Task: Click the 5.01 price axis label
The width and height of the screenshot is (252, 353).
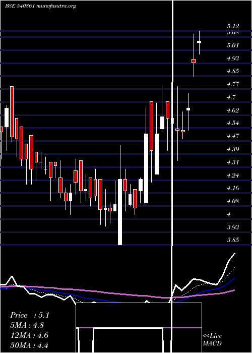Action: coord(233,45)
